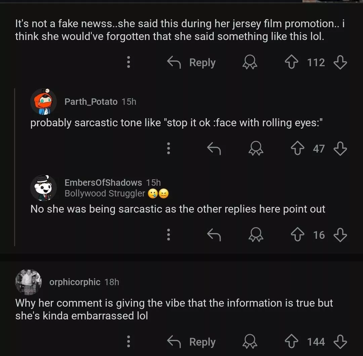The height and width of the screenshot is (356, 363).
Task: Reply to the jersey film promotion comment
Action: tap(192, 62)
